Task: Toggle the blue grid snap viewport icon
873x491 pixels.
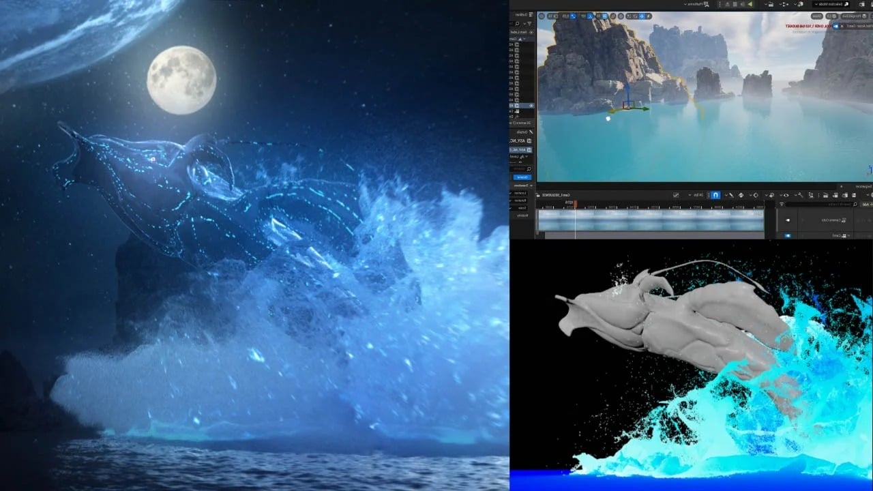Action: (x=604, y=16)
